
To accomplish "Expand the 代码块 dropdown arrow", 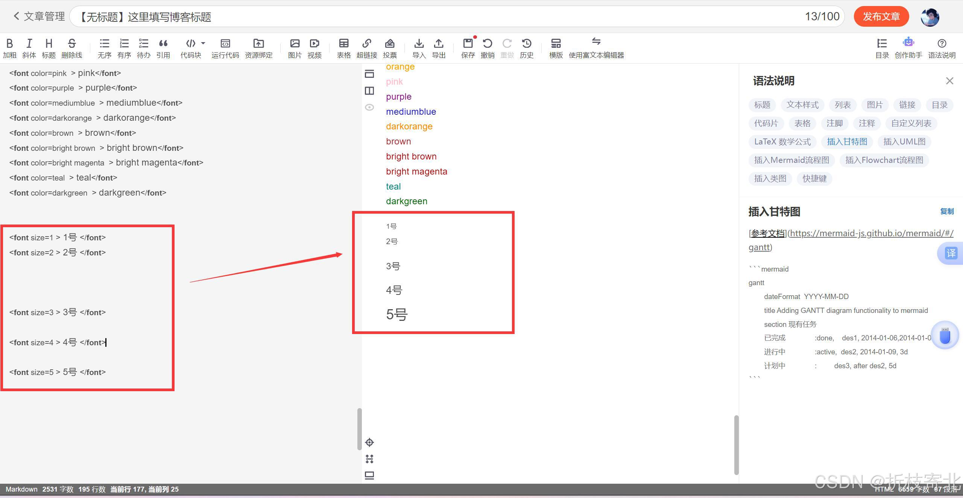I will click(203, 43).
